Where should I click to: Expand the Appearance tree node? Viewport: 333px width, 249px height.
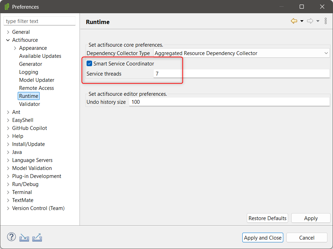click(x=15, y=48)
